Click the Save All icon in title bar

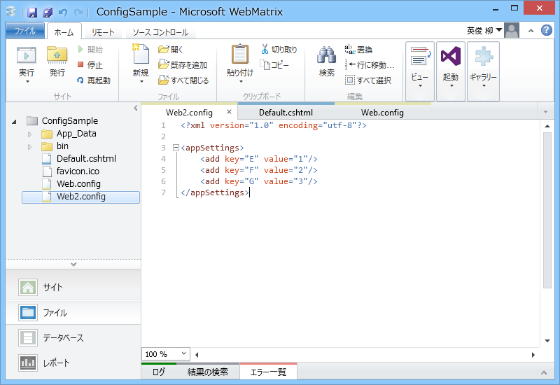click(x=48, y=13)
